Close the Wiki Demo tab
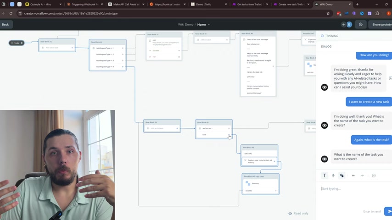The width and height of the screenshot is (392, 220). 349,4
